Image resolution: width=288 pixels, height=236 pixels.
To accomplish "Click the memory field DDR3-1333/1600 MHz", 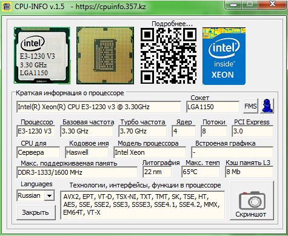I will point(77,172).
